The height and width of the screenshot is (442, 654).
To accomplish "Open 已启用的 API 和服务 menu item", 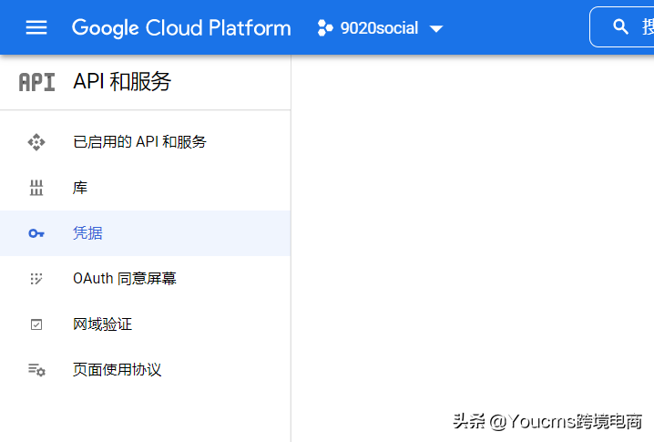I will [145, 142].
